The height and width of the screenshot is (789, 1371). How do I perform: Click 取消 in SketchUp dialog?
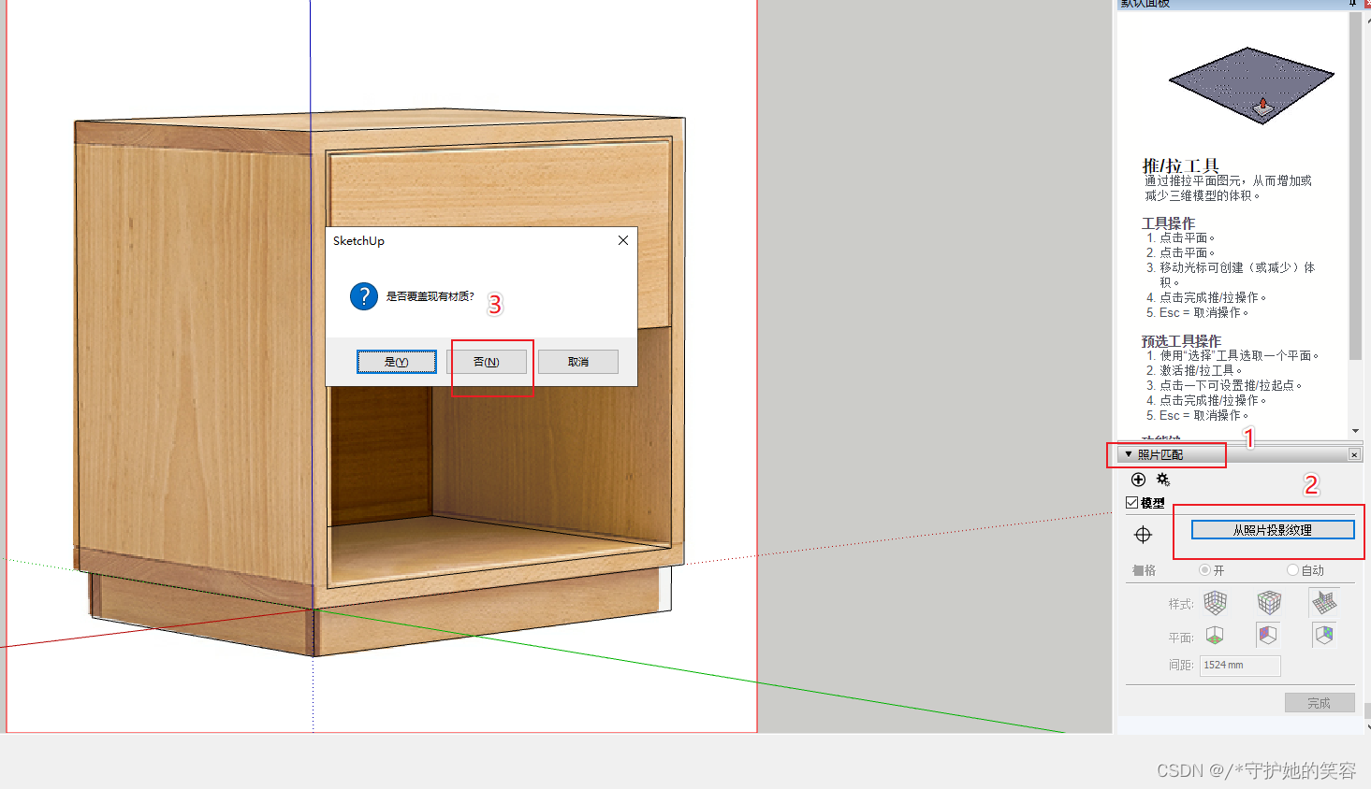pos(578,362)
